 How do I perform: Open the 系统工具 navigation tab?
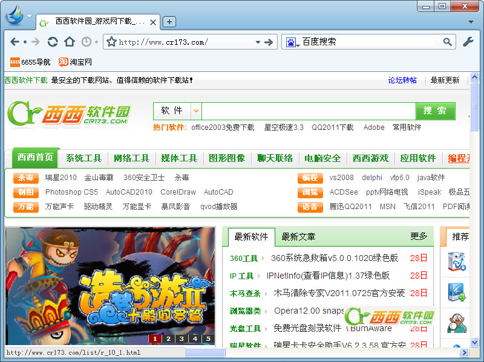click(83, 158)
